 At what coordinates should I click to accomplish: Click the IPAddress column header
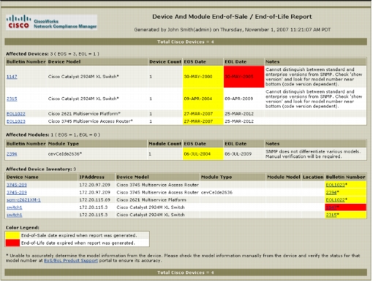tap(91, 177)
